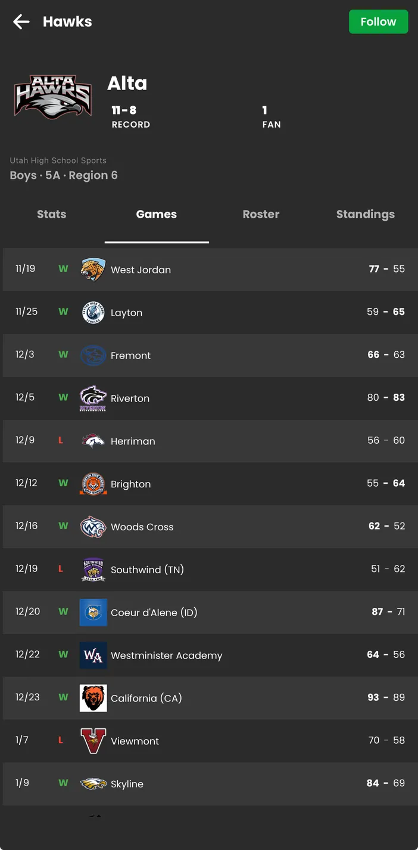Go to the Stats tab
This screenshot has width=418, height=850.
(x=51, y=214)
